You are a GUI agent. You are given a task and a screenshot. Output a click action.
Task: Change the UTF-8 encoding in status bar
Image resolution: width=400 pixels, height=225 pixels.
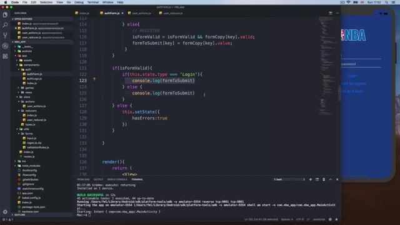(299, 219)
